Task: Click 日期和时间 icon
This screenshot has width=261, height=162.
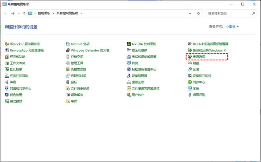Action: click(x=68, y=76)
